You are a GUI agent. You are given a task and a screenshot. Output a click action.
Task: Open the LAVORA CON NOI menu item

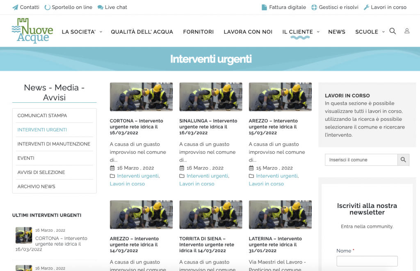click(248, 32)
